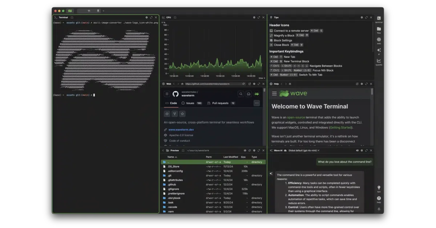Open Help block in external browser
436x228 pixels.
[357, 84]
